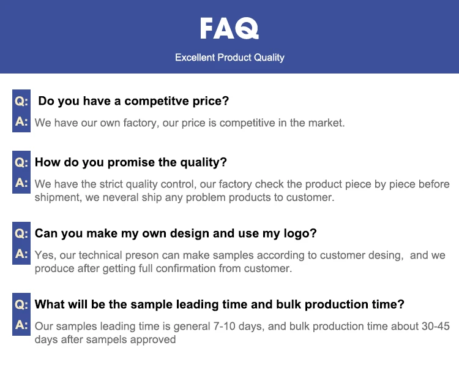Open the sample leading time and bulk production question
Image resolution: width=459 pixels, height=367 pixels.
point(219,305)
